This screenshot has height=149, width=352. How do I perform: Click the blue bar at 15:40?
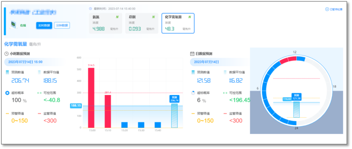pyautogui.click(x=158, y=125)
